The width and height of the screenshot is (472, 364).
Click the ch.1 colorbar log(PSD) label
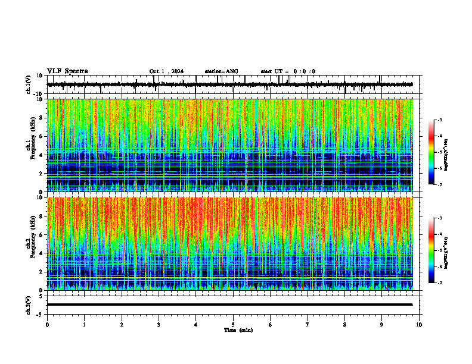[x=446, y=155]
